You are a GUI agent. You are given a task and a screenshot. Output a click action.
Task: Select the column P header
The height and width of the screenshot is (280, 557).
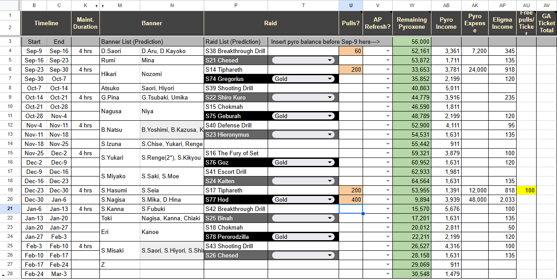(x=236, y=5)
